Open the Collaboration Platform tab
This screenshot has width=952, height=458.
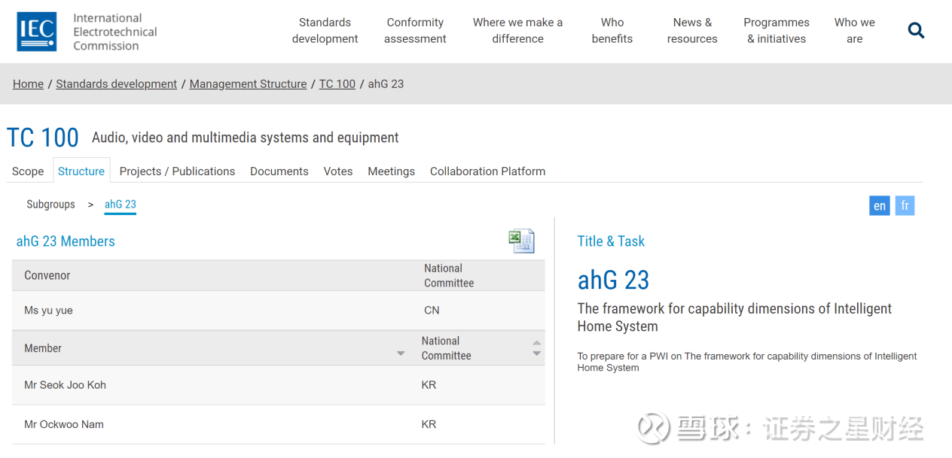pyautogui.click(x=487, y=171)
